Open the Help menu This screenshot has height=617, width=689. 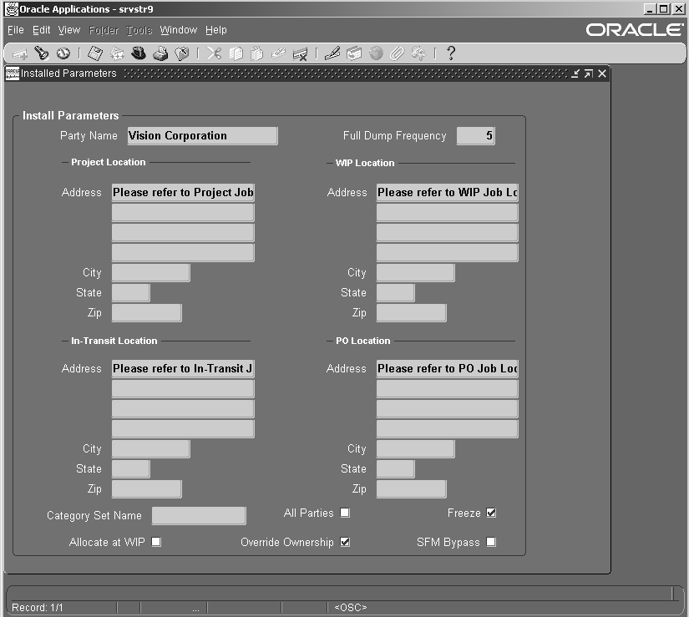pyautogui.click(x=216, y=30)
